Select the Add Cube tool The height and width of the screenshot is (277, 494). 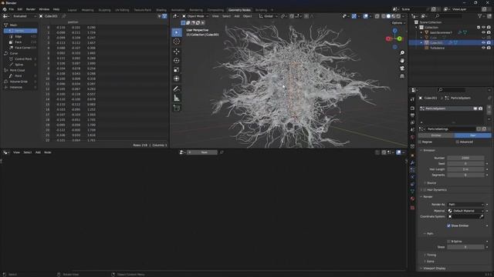[x=177, y=108]
